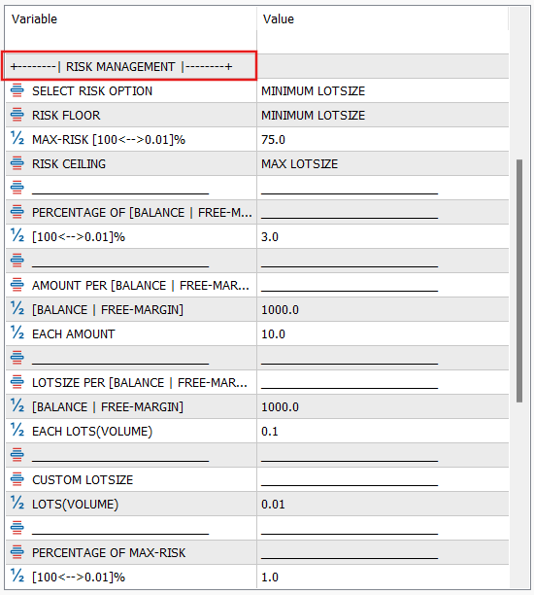Edit the EACH LOTS(VOLUME) value 0.1
The image size is (534, 595).
383,431
